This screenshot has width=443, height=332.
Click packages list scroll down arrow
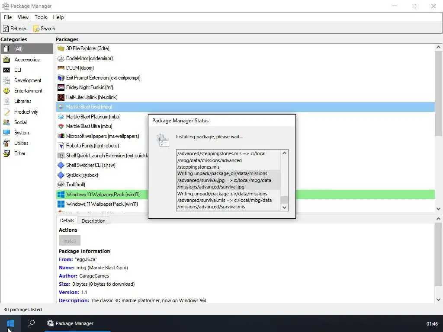point(439,209)
